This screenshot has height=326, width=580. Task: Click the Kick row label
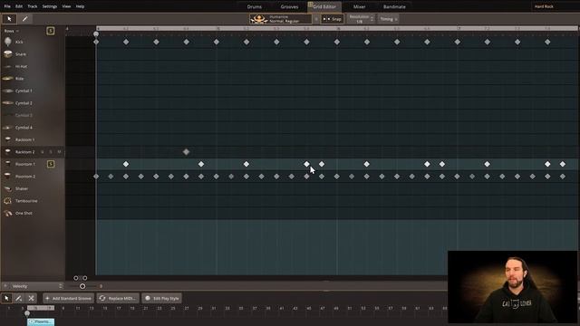point(19,43)
